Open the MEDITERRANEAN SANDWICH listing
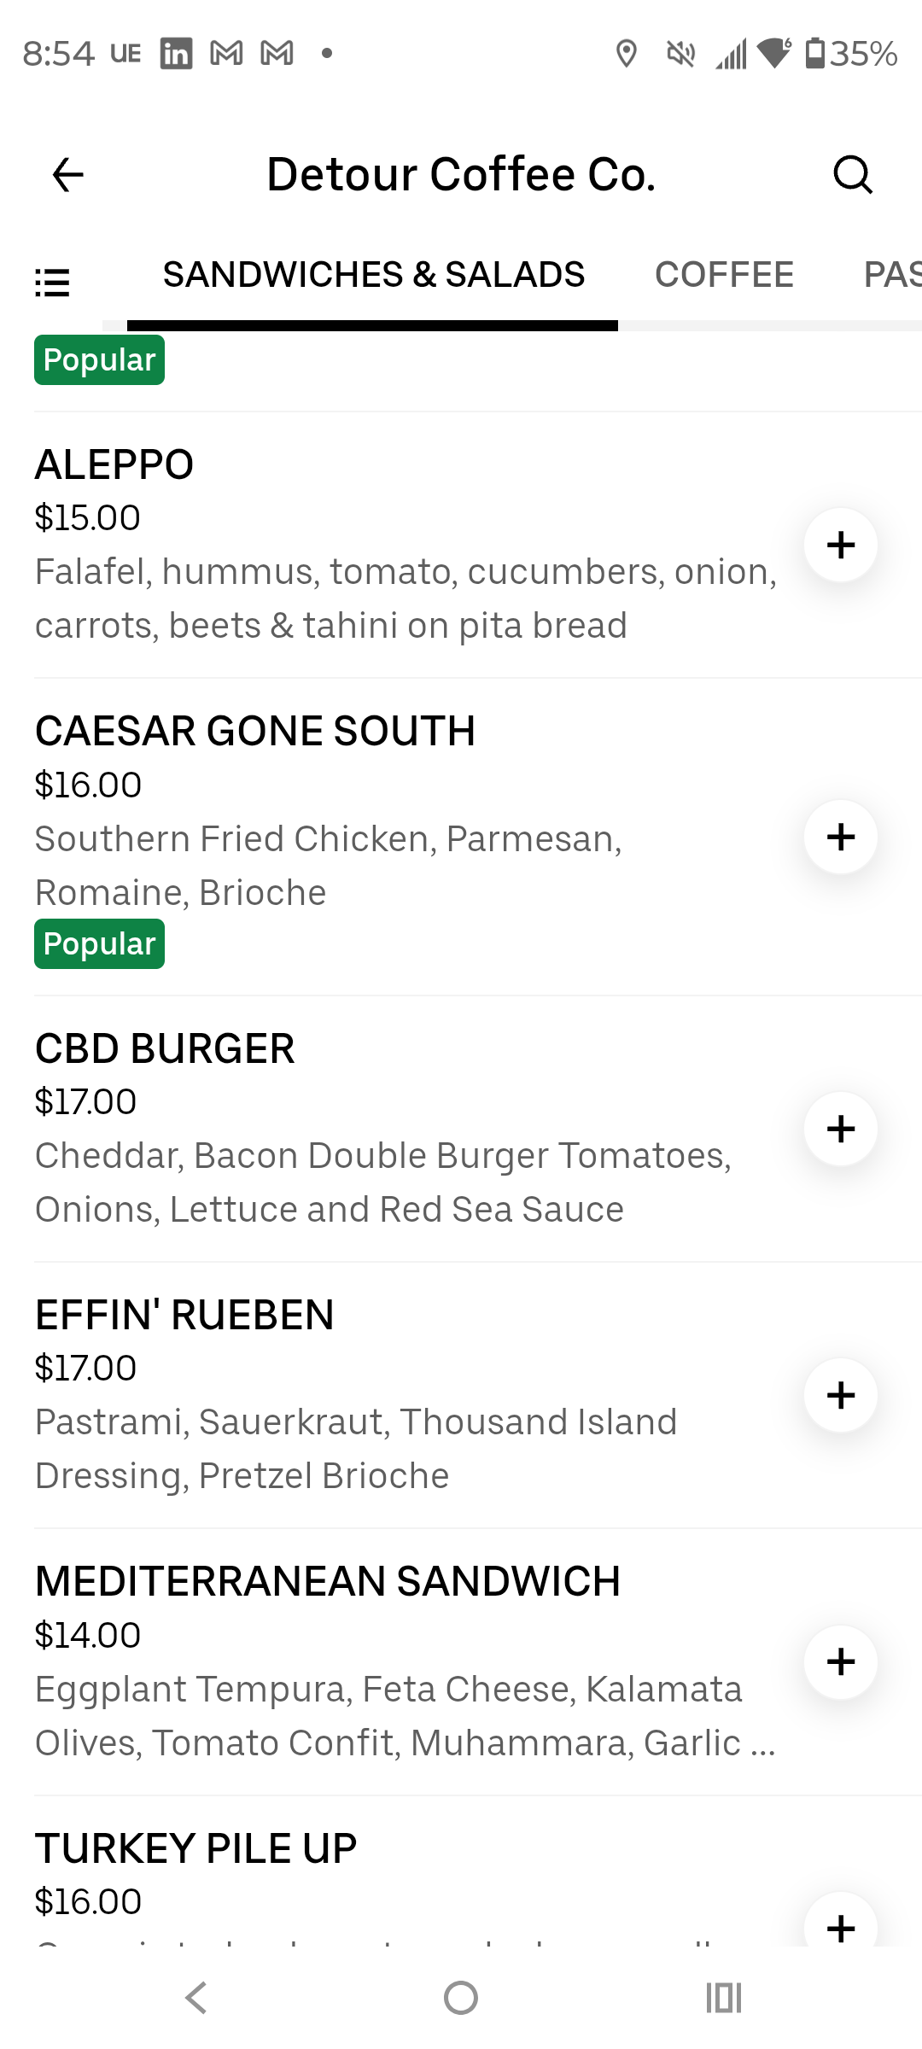Viewport: 922px width, 2049px height. point(328,1581)
